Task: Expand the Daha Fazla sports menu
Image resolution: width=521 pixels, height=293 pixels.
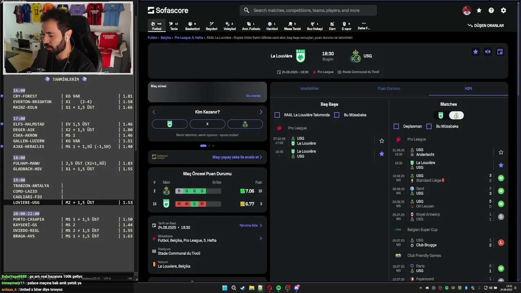Action: [364, 26]
